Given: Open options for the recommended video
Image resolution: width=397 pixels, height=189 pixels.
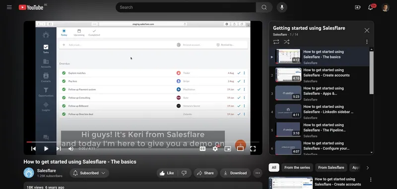Looking at the screenshot, I should pos(371,180).
